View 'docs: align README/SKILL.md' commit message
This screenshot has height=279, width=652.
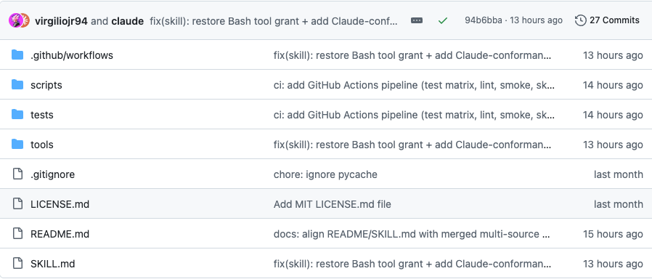[x=412, y=234]
